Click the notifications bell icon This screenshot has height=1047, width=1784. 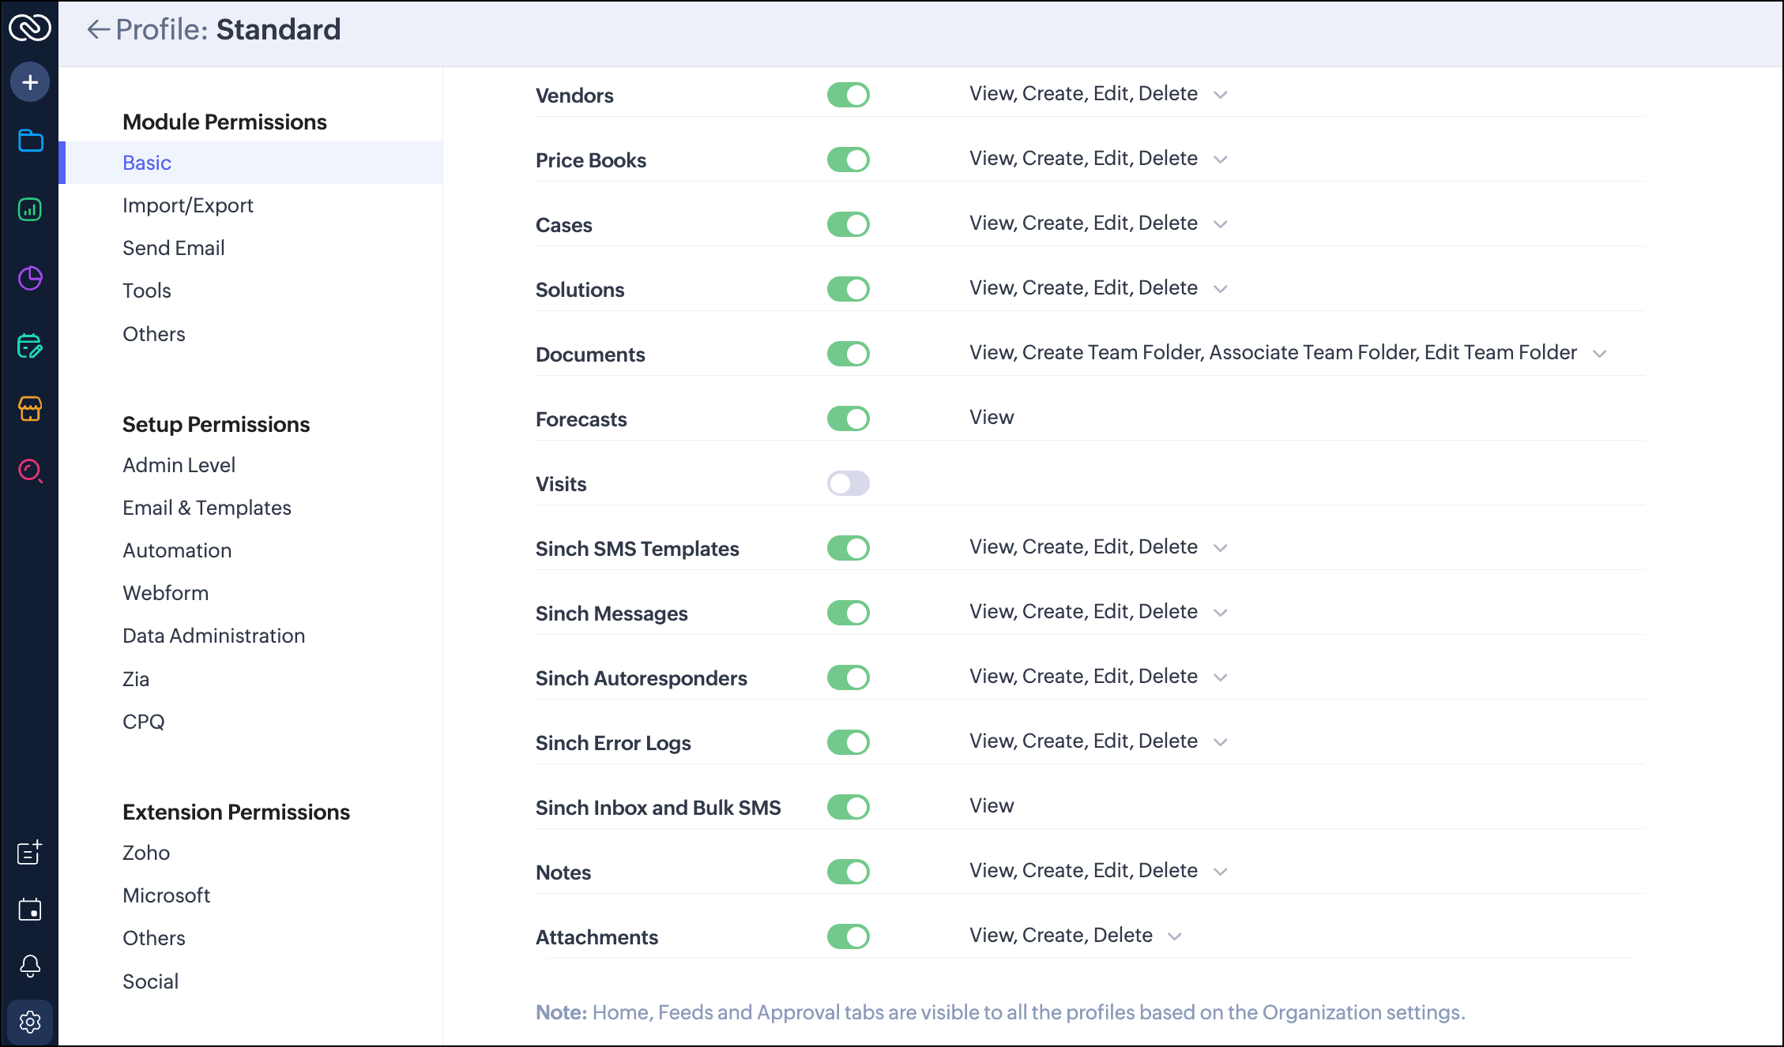pos(30,966)
